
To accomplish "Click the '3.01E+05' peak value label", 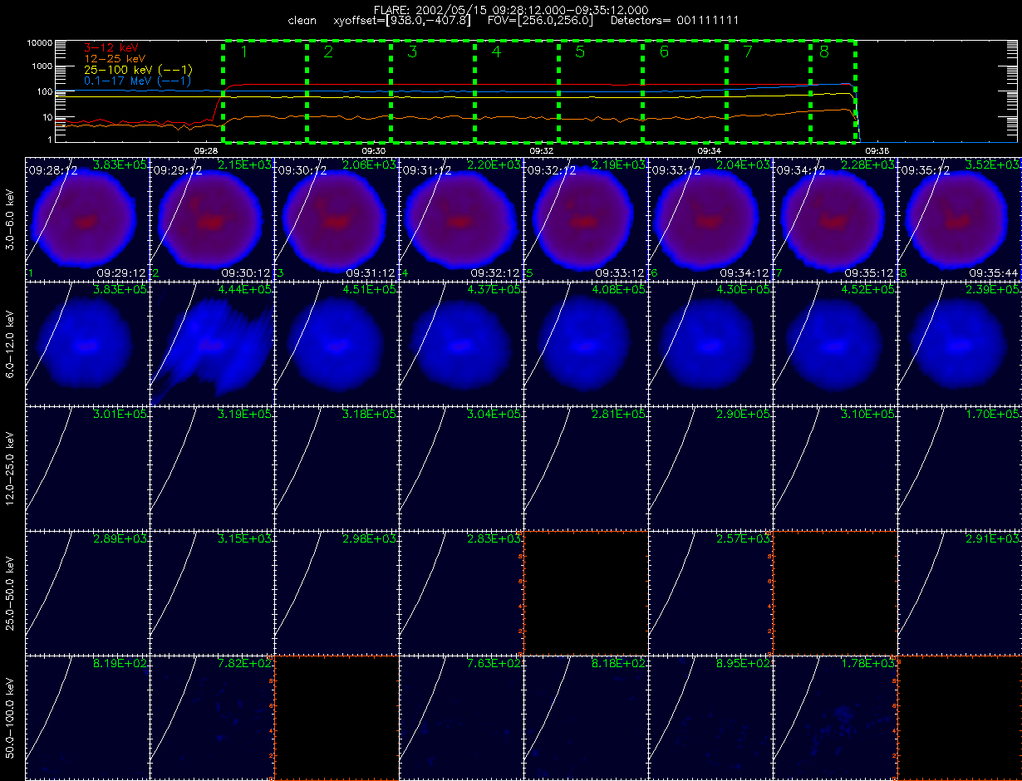I will [120, 415].
